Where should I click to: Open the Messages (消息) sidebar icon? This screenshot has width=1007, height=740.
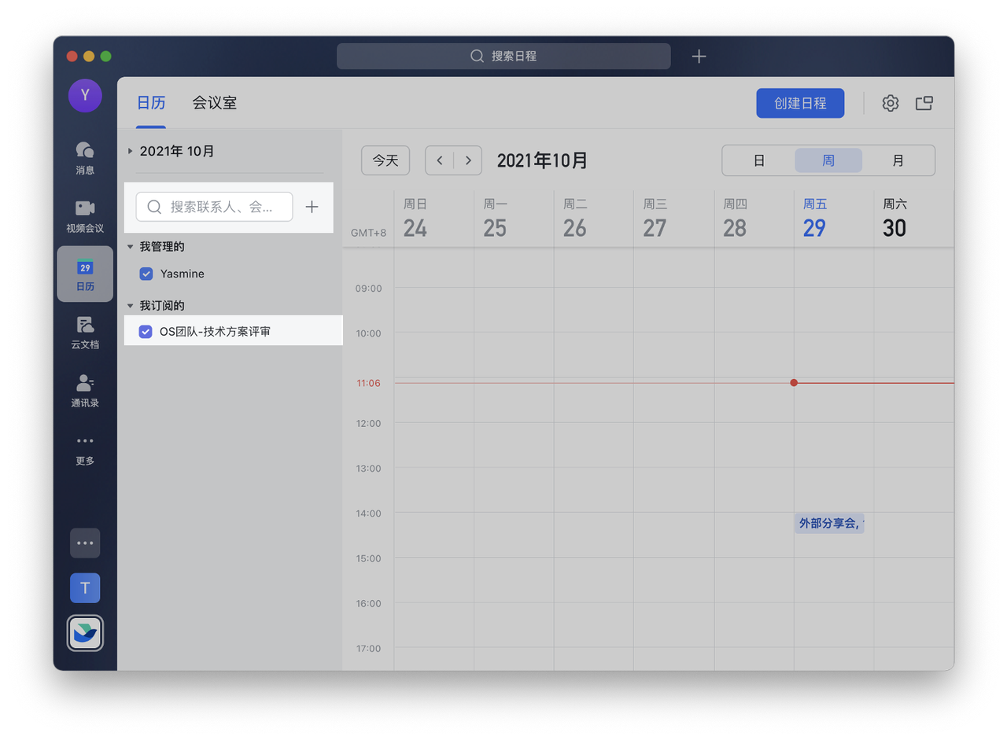click(x=85, y=156)
